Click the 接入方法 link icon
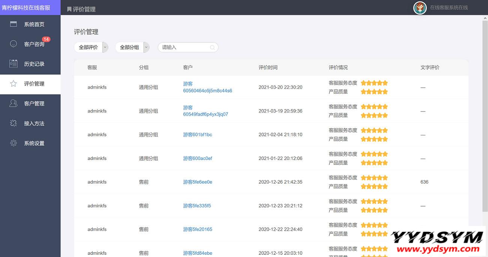The width and height of the screenshot is (488, 257). (14, 123)
